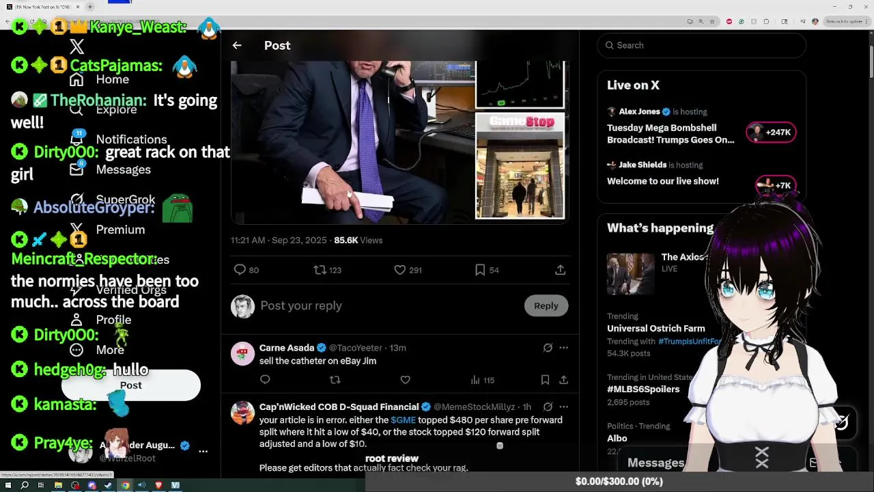Click the $GME cashtag link
The image size is (874, 492).
tap(403, 420)
